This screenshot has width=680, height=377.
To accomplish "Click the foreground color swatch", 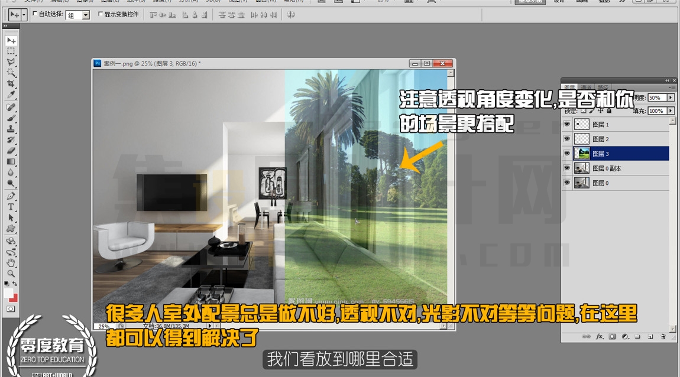I will pyautogui.click(x=8, y=293).
